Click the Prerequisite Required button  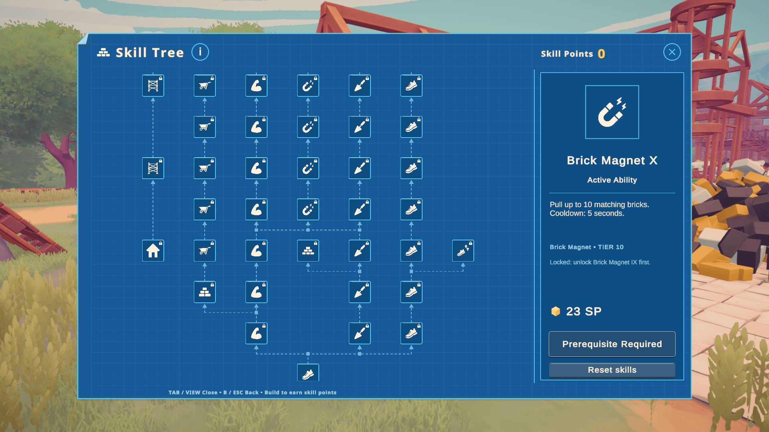[612, 344]
